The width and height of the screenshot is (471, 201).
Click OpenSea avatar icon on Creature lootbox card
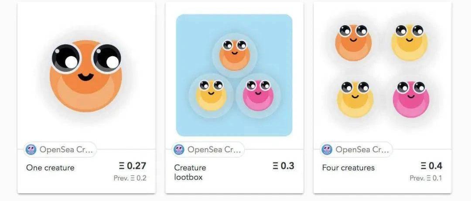point(179,150)
